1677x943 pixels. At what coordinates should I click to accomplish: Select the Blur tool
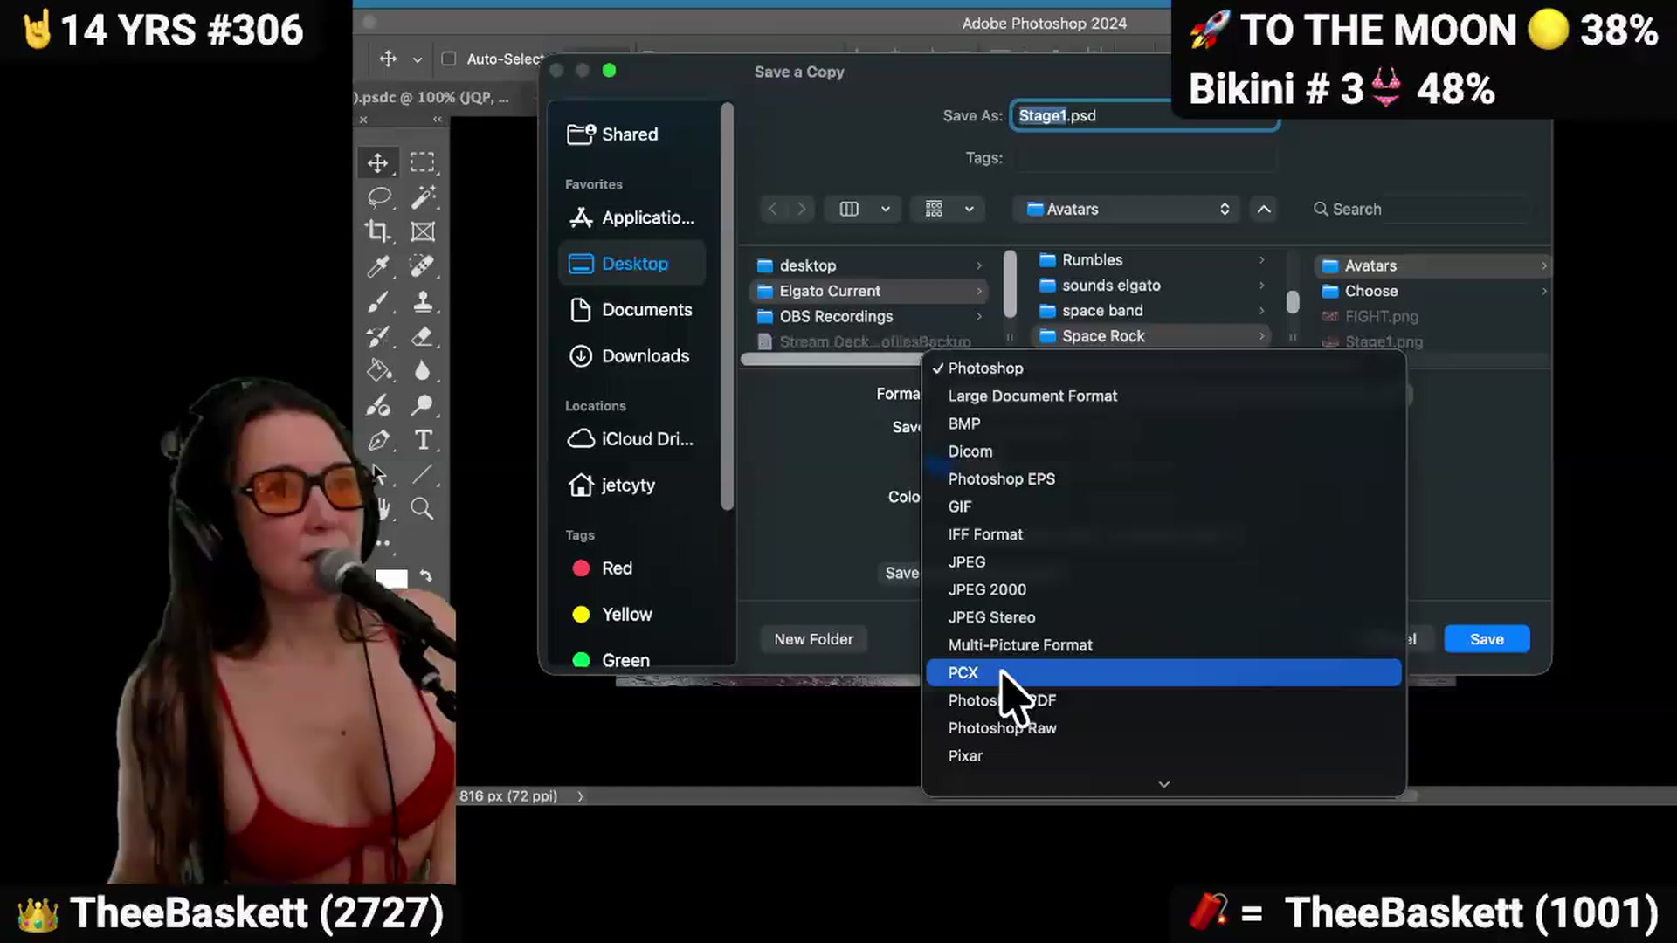[x=423, y=370]
